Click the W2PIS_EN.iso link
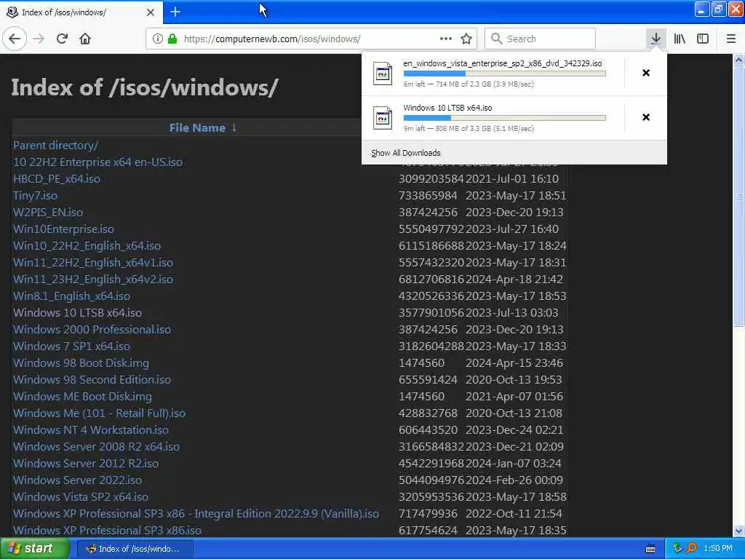Screen dimensions: 745x559 (x=48, y=213)
